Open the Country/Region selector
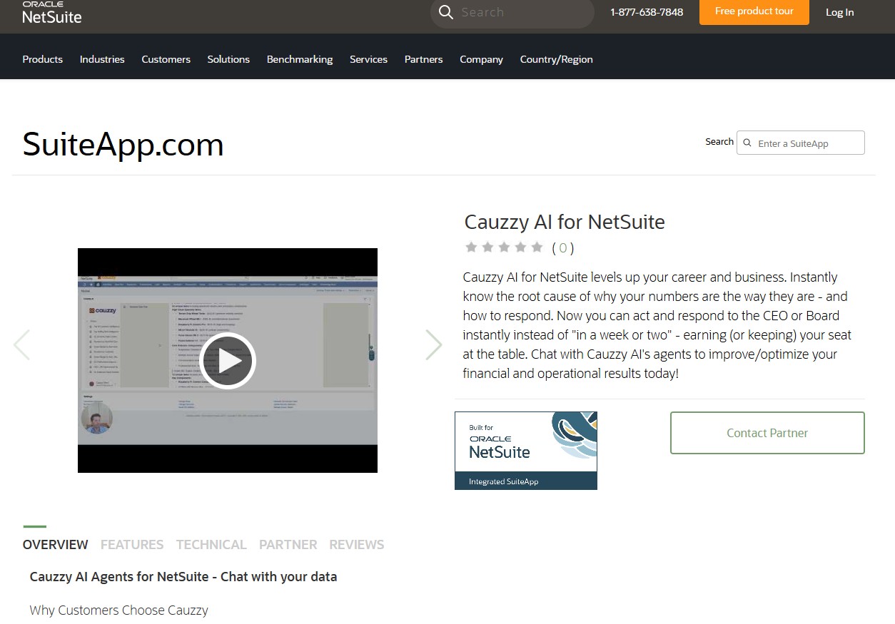 (x=557, y=59)
